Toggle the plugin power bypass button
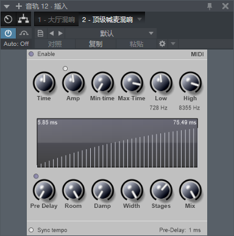 [x=8, y=33]
